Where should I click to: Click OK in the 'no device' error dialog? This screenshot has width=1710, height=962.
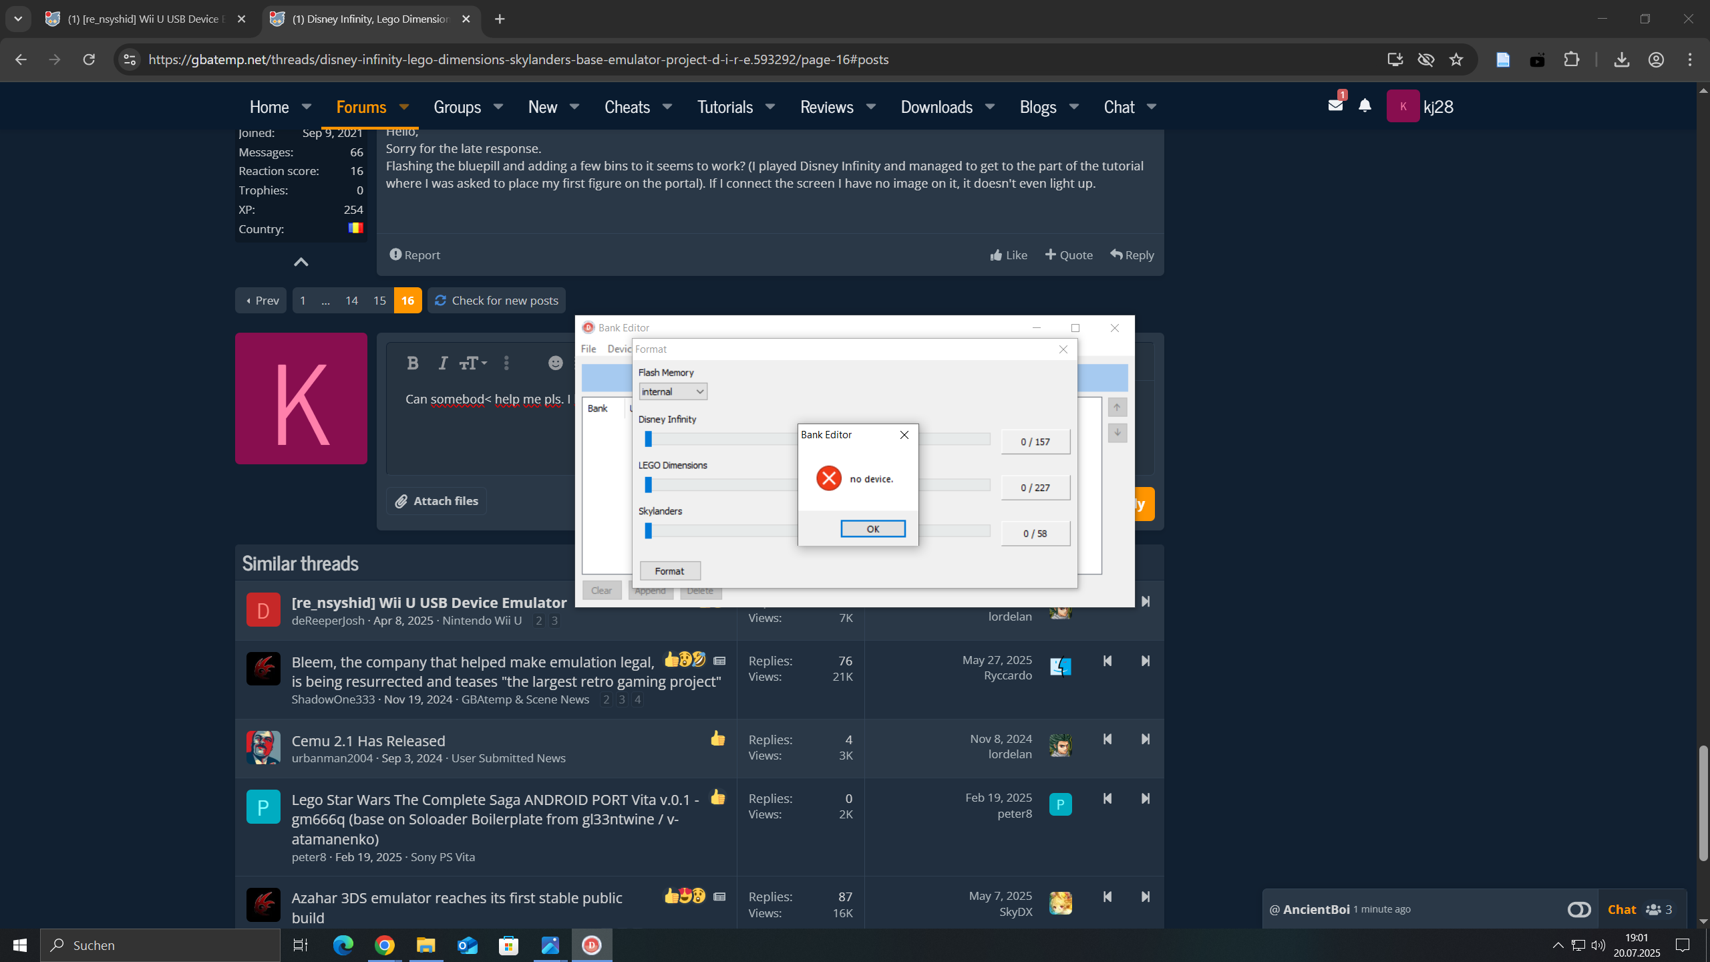coord(872,528)
